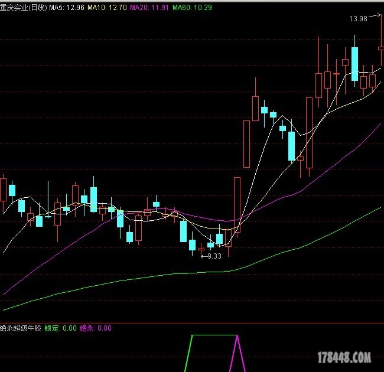This screenshot has height=372, width=384.
Task: Click the 绝杀超级牛股 indicator name
Action: tap(21, 328)
